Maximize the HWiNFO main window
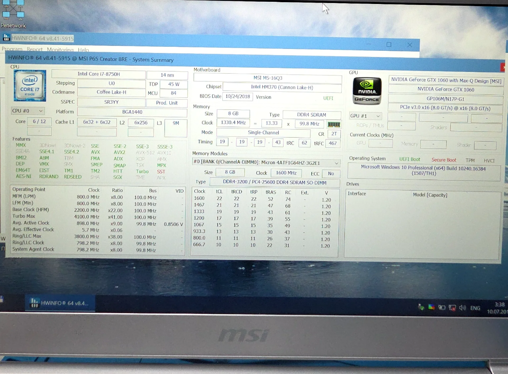Screen dimensions: 508x374 (x=389, y=45)
